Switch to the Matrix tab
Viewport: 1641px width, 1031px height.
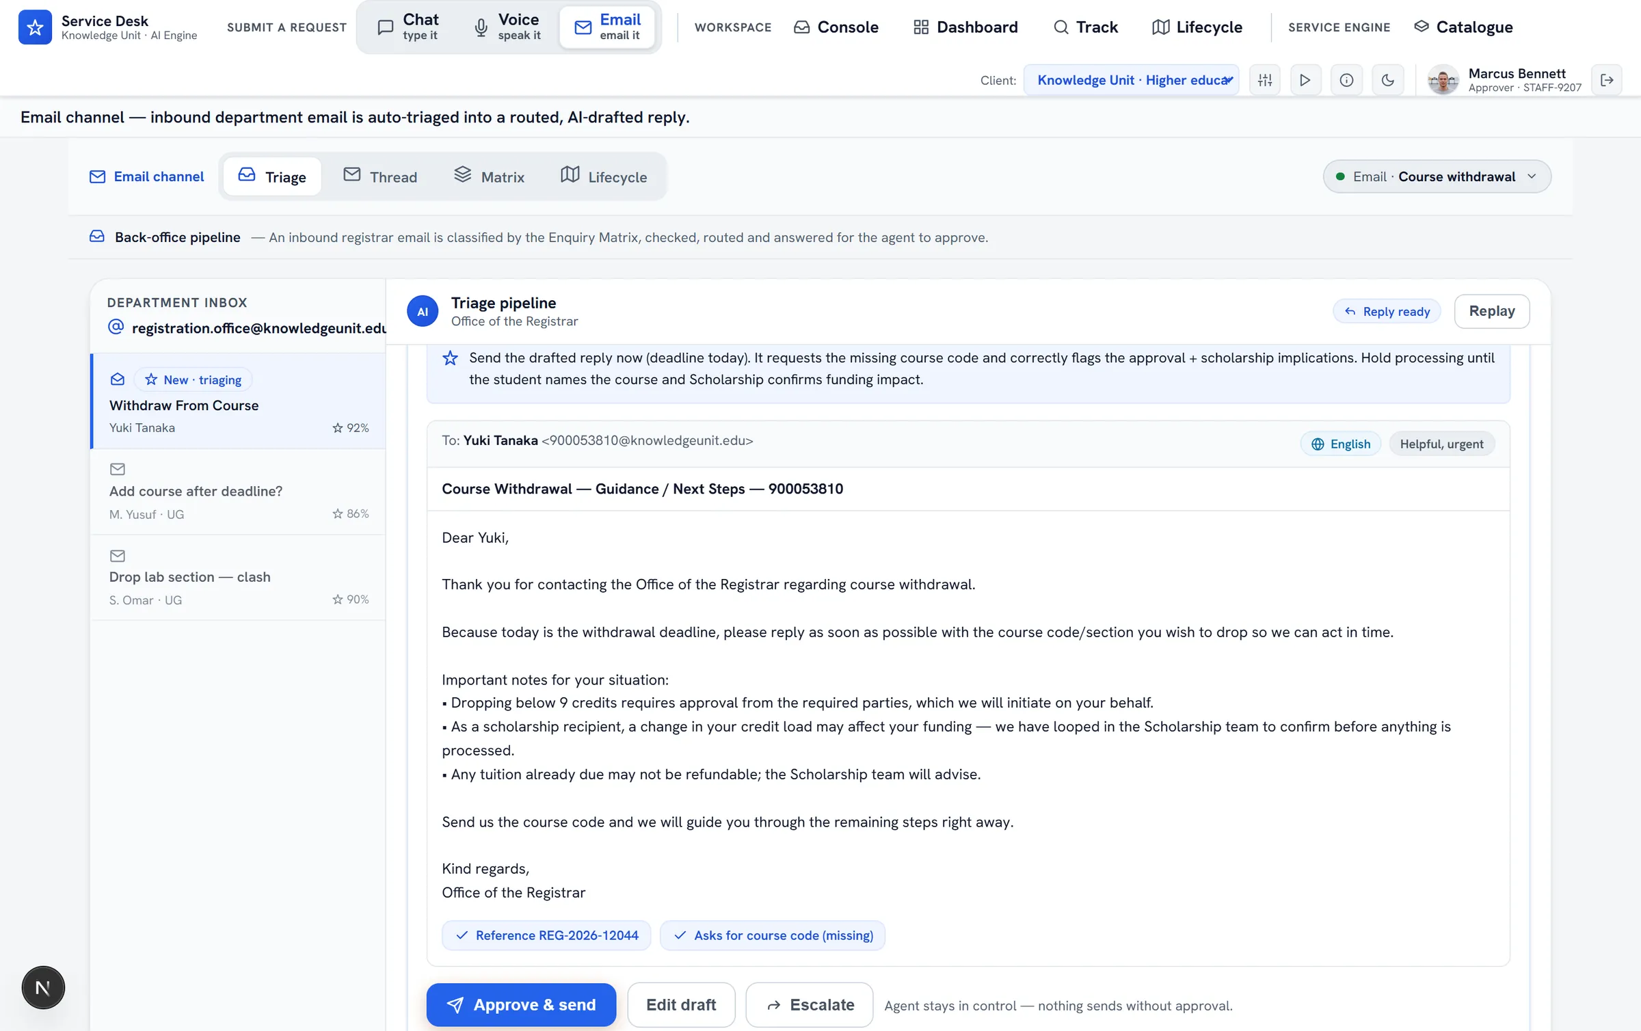pos(490,176)
